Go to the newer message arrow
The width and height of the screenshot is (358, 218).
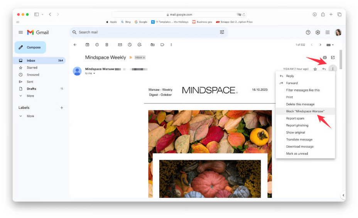pyautogui.click(x=312, y=45)
